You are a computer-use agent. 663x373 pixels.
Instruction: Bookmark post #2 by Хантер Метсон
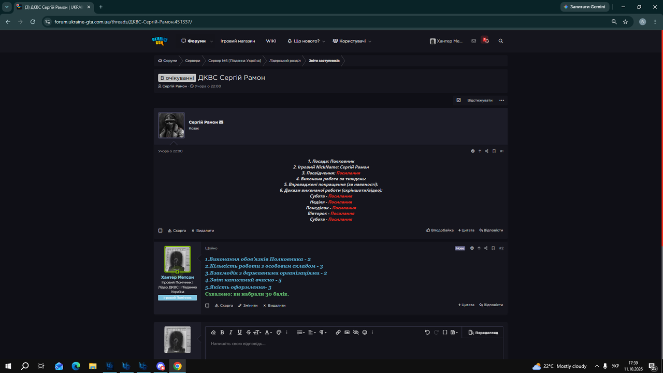click(x=493, y=248)
